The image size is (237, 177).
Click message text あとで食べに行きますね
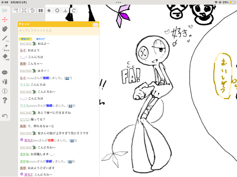(54, 113)
